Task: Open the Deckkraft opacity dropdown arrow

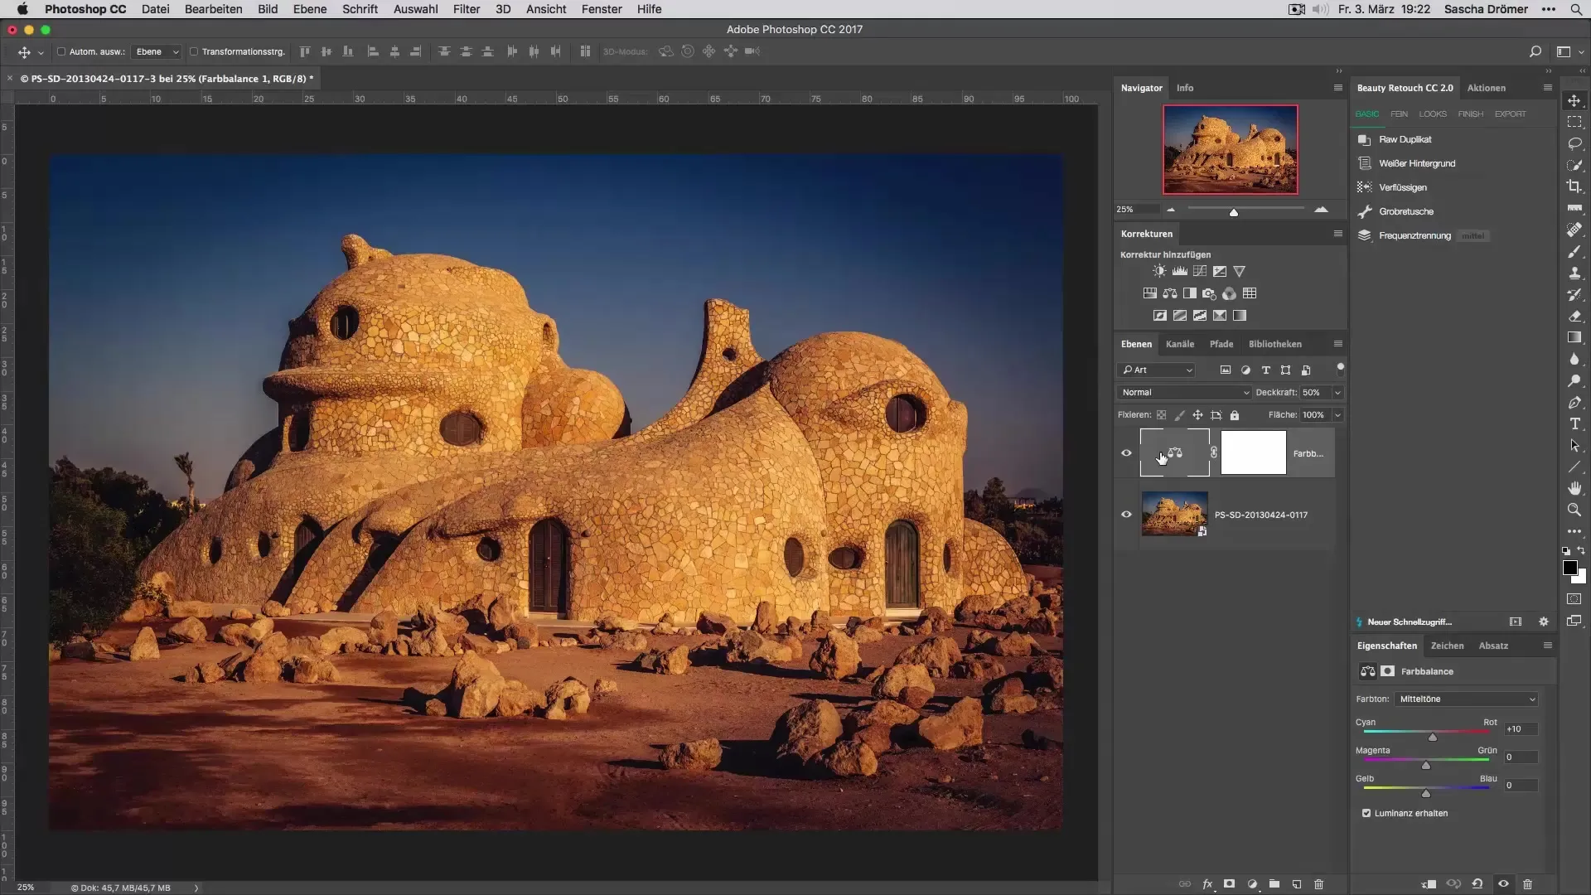Action: (x=1337, y=393)
